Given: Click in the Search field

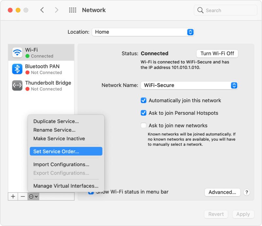Looking at the screenshot, I should [229, 10].
